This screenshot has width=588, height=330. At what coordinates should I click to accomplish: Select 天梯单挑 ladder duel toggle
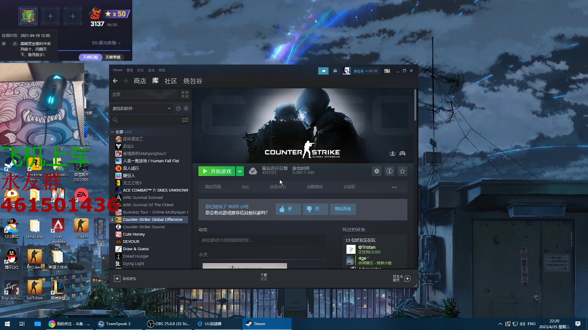[113, 57]
